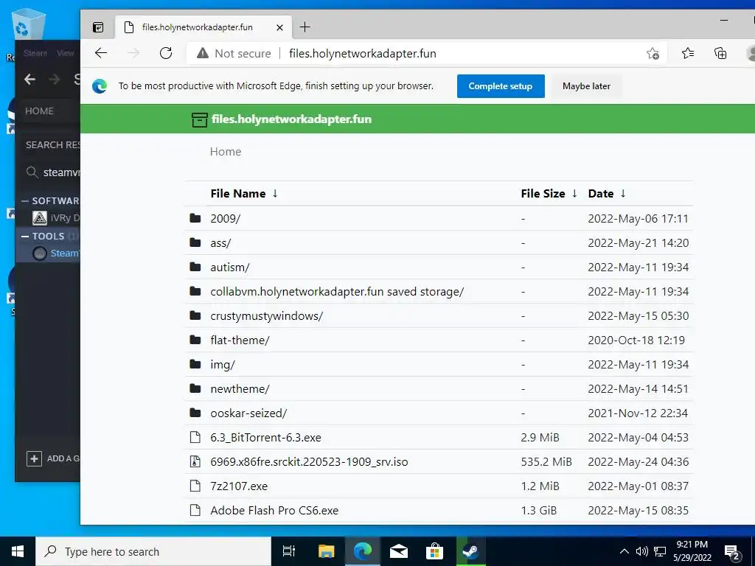The width and height of the screenshot is (755, 566).
Task: Click Steam search magnifier icon
Action: pos(32,172)
